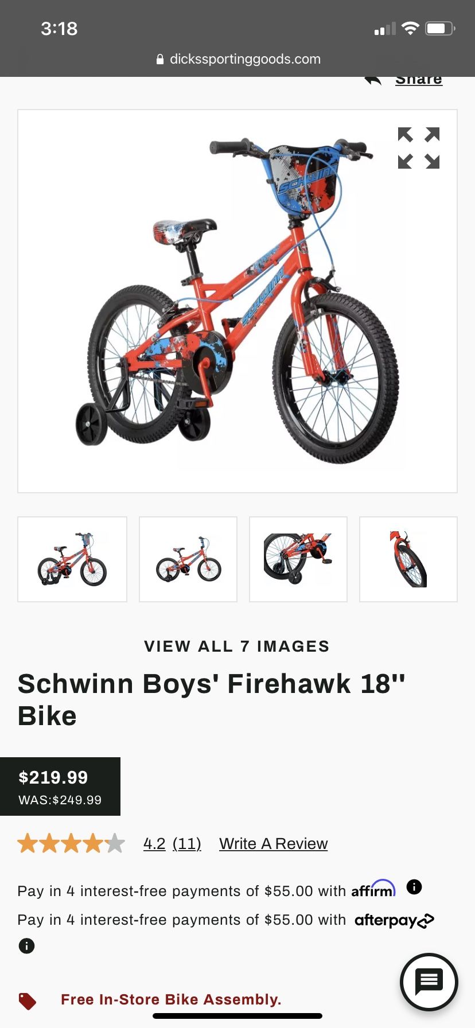Screen dimensions: 475x1028
Task: Open the chat message bubble
Action: tap(429, 982)
